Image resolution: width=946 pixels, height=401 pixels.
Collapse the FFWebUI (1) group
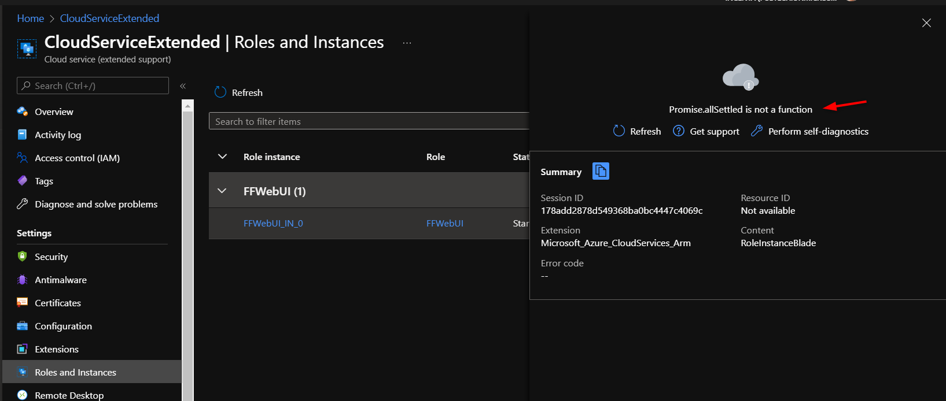pos(222,191)
